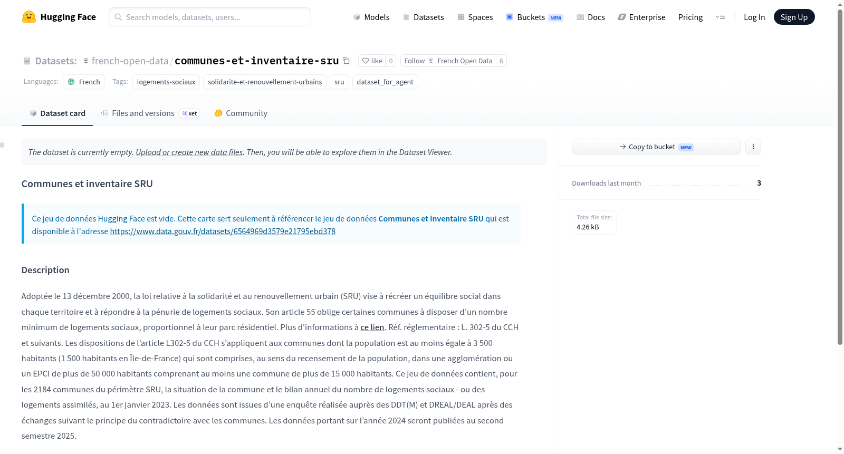Click the Datasets stack icon in breadcrumb
This screenshot has width=844, height=454.
click(27, 61)
